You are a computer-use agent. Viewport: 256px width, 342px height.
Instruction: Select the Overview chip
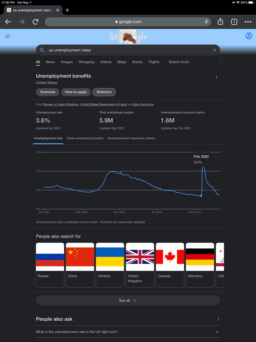(48, 92)
